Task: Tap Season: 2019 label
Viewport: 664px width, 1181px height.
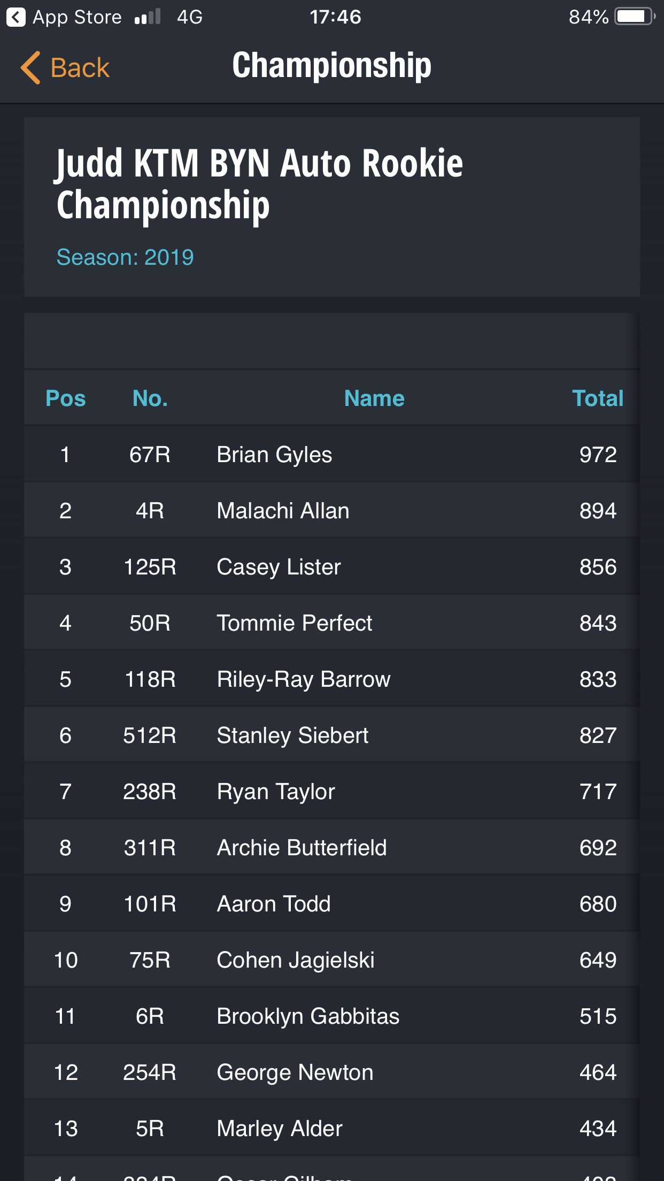Action: pos(125,257)
